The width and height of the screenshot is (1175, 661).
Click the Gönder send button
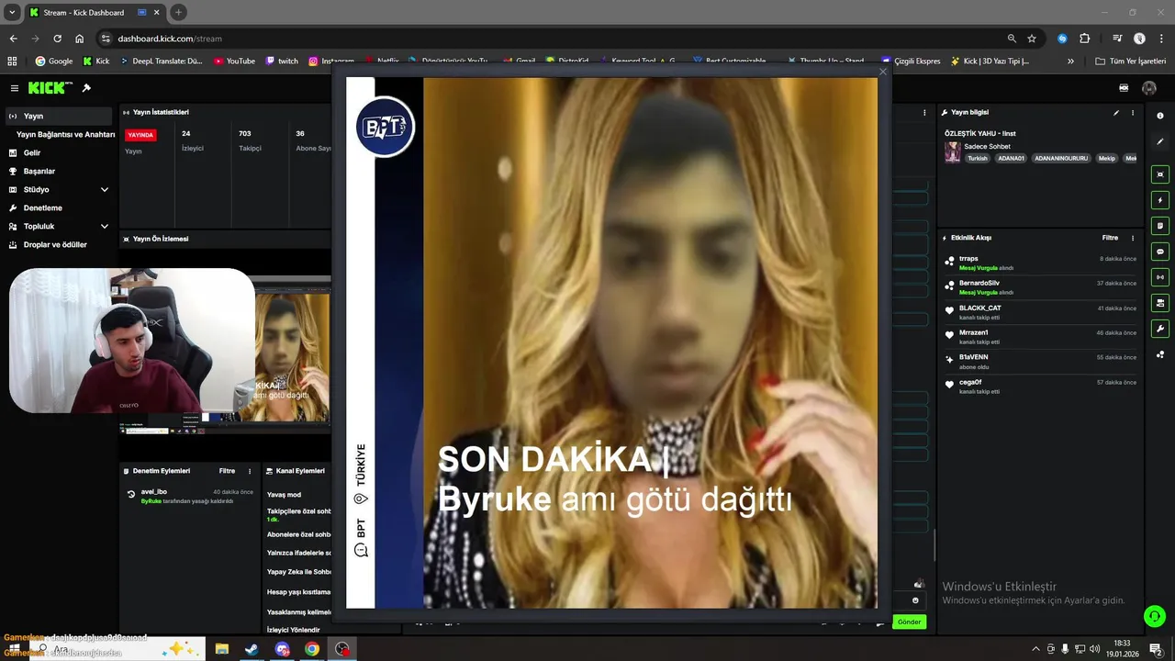point(909,622)
